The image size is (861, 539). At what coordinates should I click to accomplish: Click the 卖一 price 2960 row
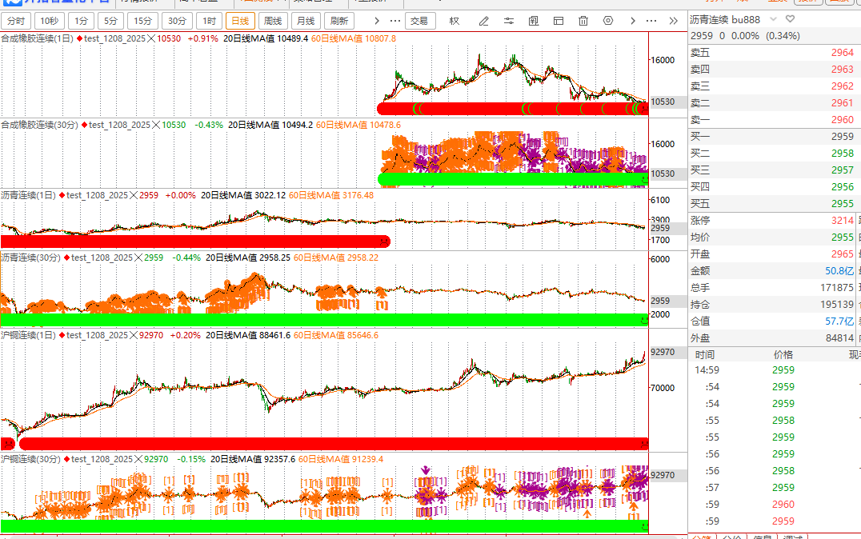(x=772, y=120)
